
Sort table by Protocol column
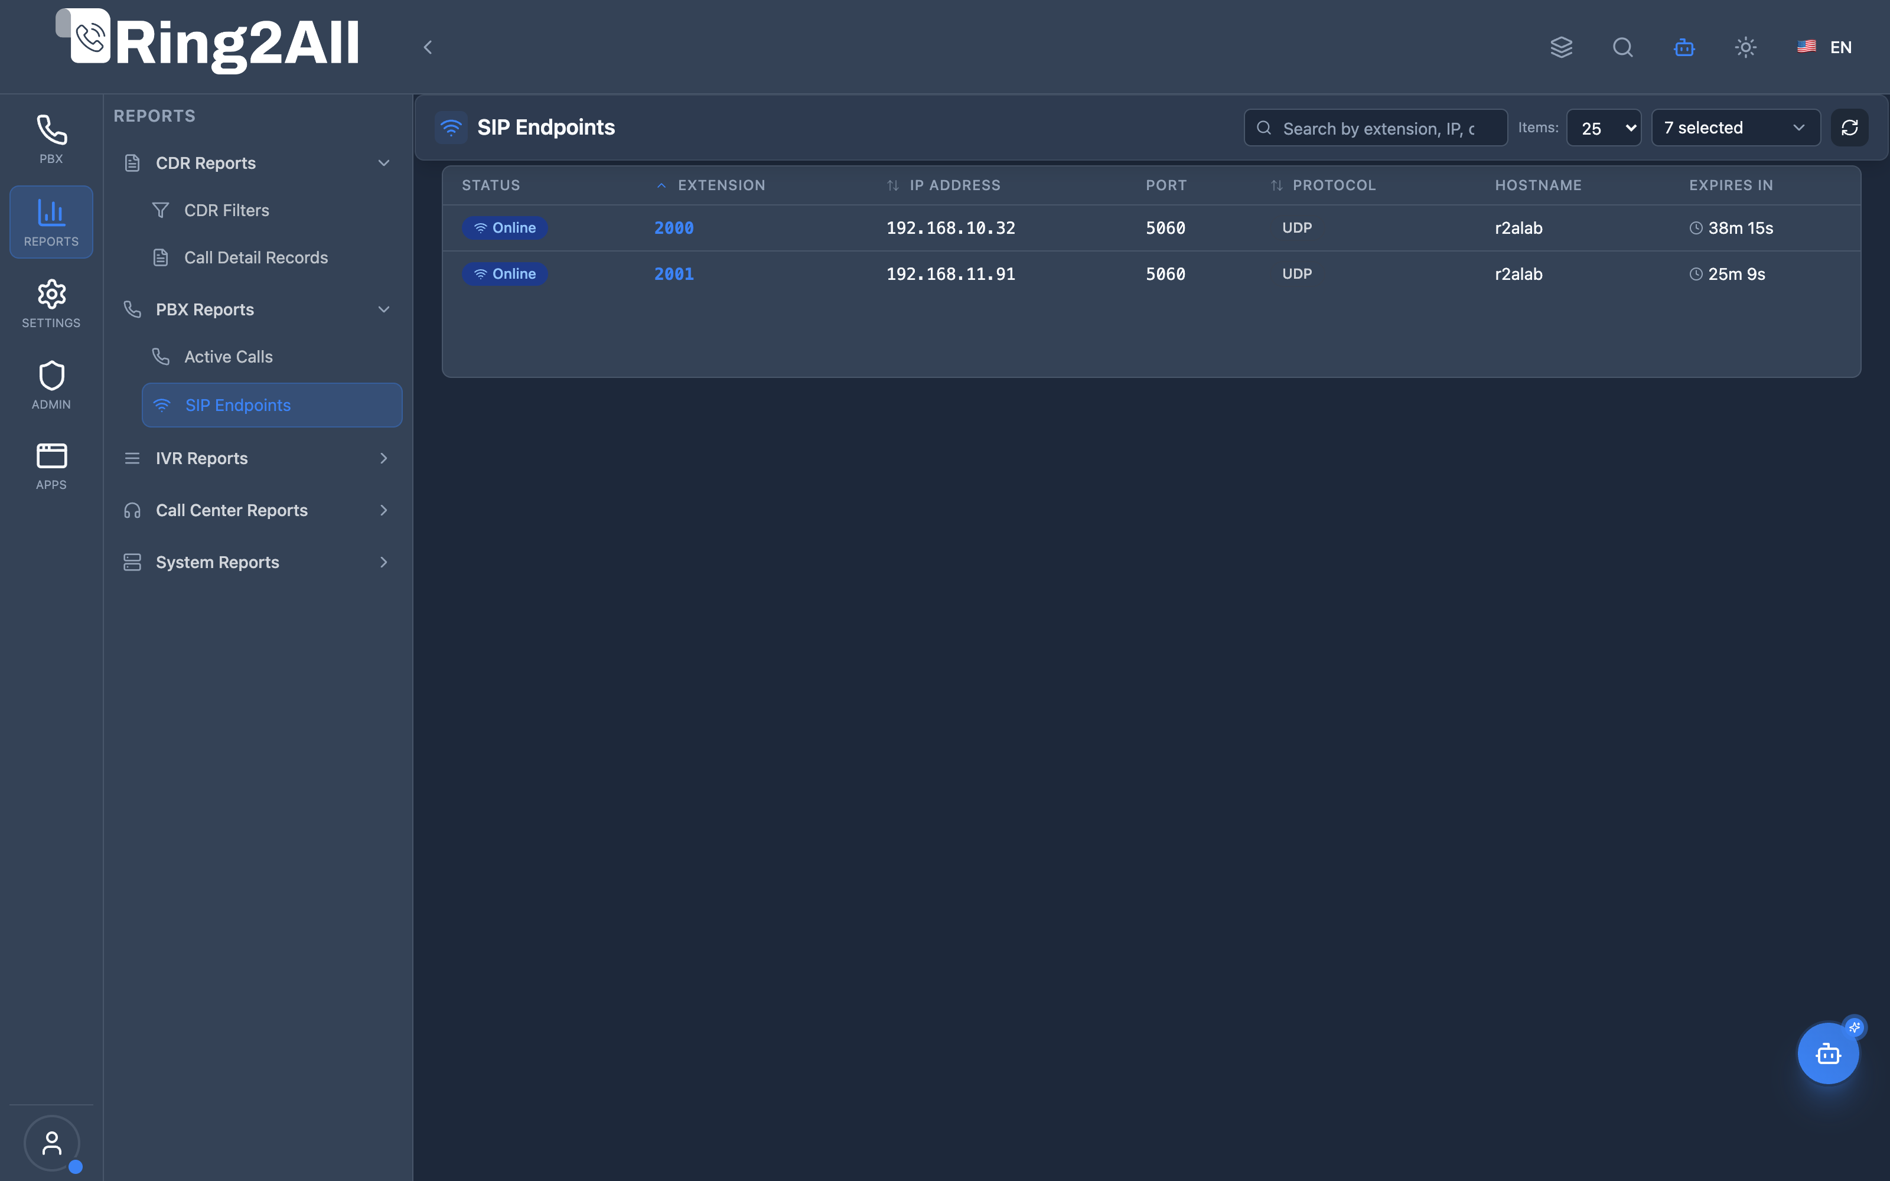1323,185
